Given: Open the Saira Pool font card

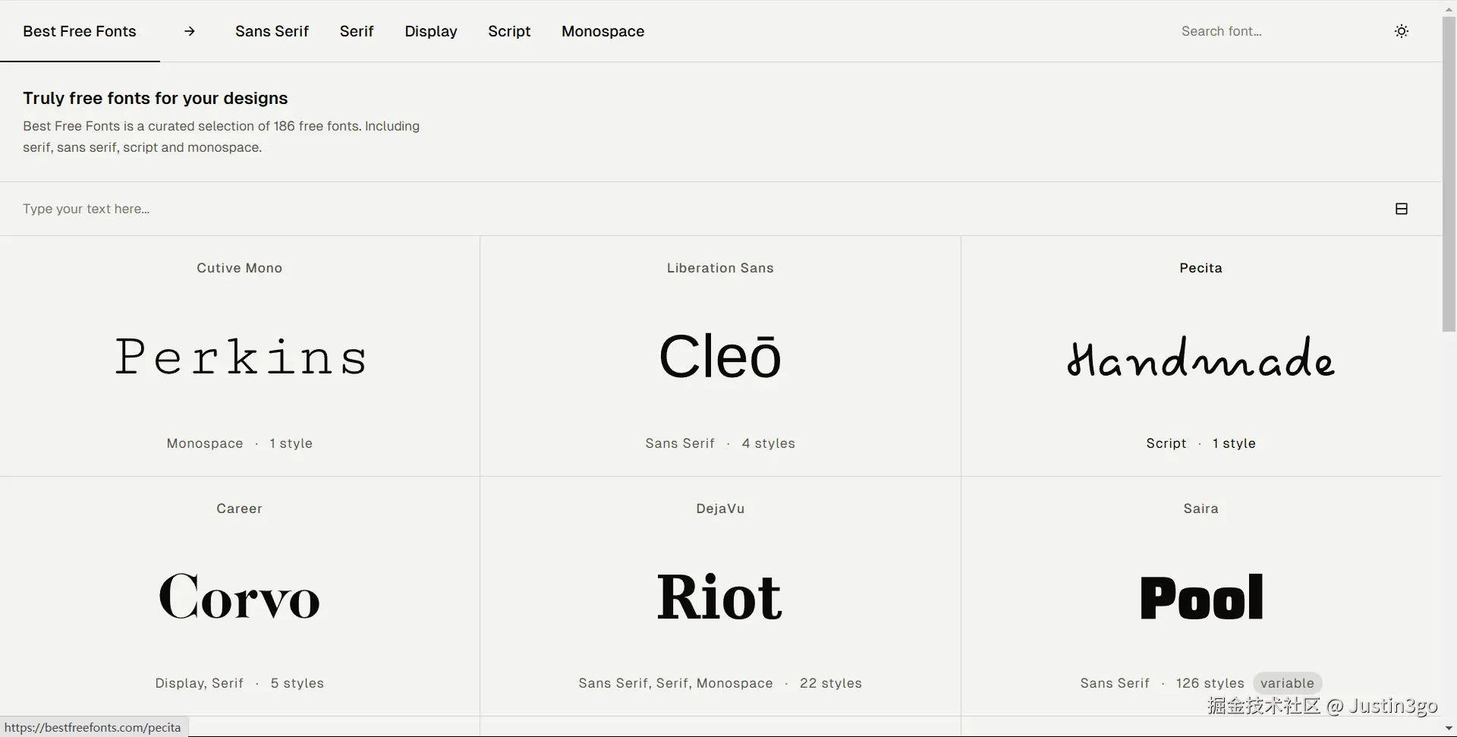Looking at the screenshot, I should click(1201, 597).
